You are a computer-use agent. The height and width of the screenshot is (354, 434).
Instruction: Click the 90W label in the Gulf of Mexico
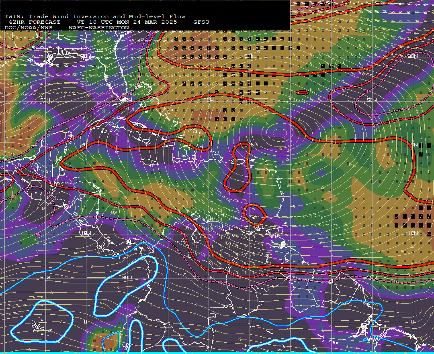[45, 100]
